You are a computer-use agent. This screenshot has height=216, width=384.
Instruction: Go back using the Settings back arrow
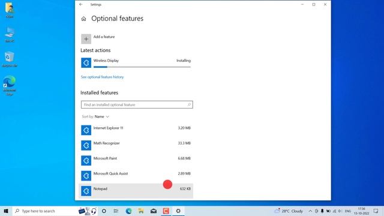click(x=81, y=4)
